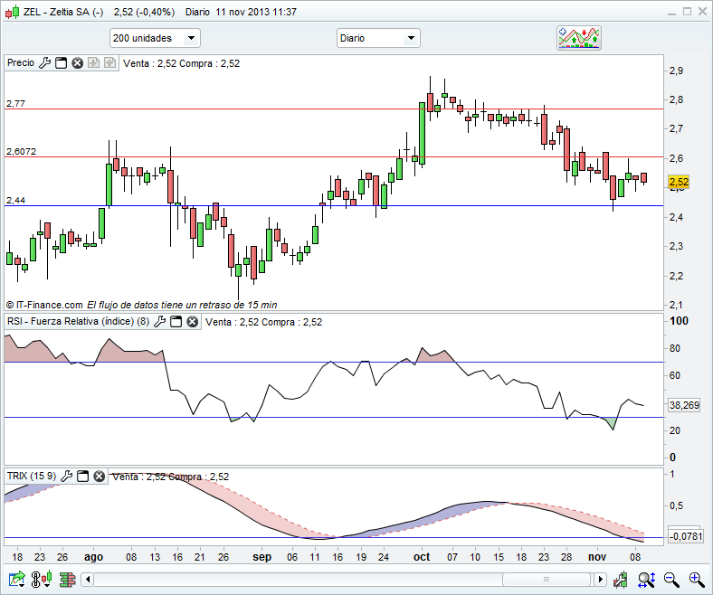Maximize the TRIX indicator panel

[82, 476]
